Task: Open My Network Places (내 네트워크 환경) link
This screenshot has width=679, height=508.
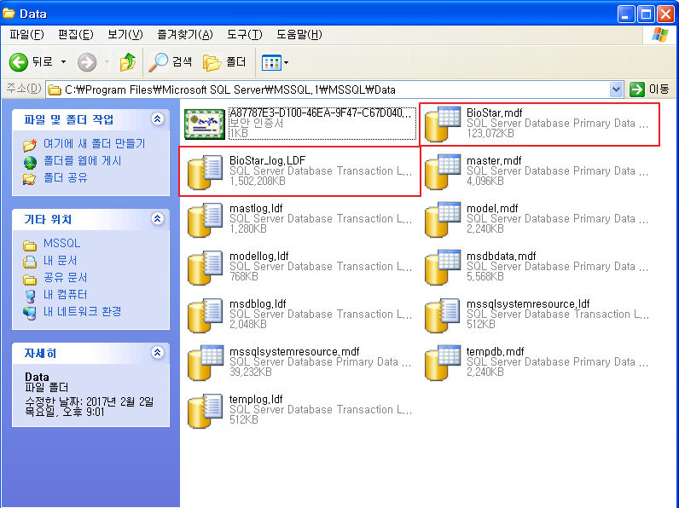Action: tap(82, 312)
